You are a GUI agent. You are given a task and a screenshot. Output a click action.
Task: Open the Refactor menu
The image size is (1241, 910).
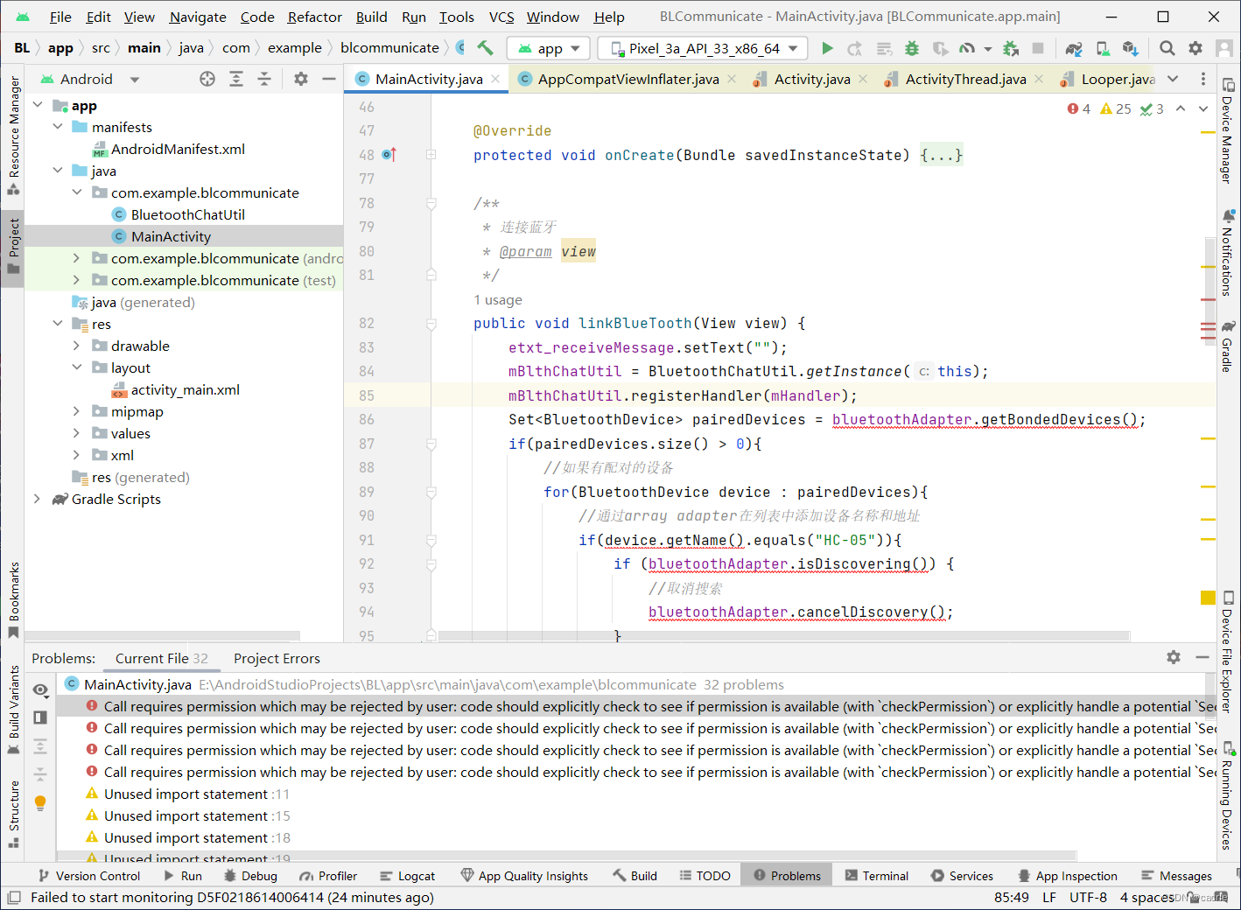314,17
